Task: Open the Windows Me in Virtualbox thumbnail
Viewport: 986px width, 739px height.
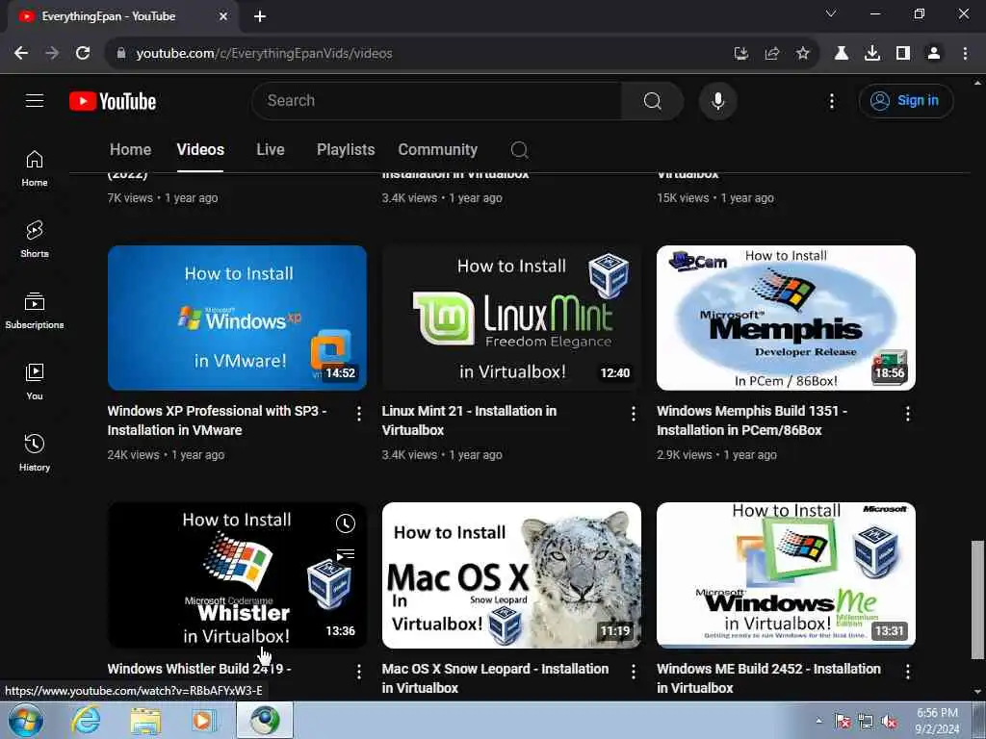Action: click(x=786, y=575)
